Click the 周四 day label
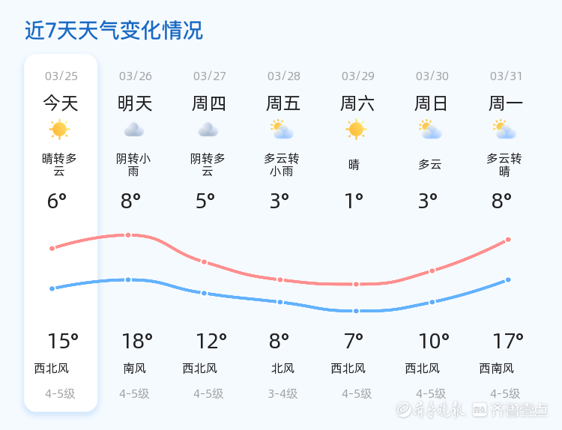This screenshot has height=430, width=562. [x=209, y=103]
